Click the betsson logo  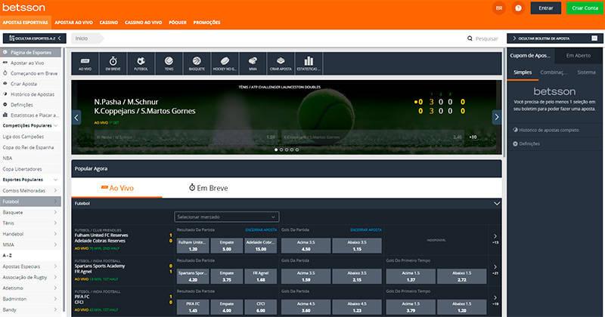pyautogui.click(x=23, y=8)
